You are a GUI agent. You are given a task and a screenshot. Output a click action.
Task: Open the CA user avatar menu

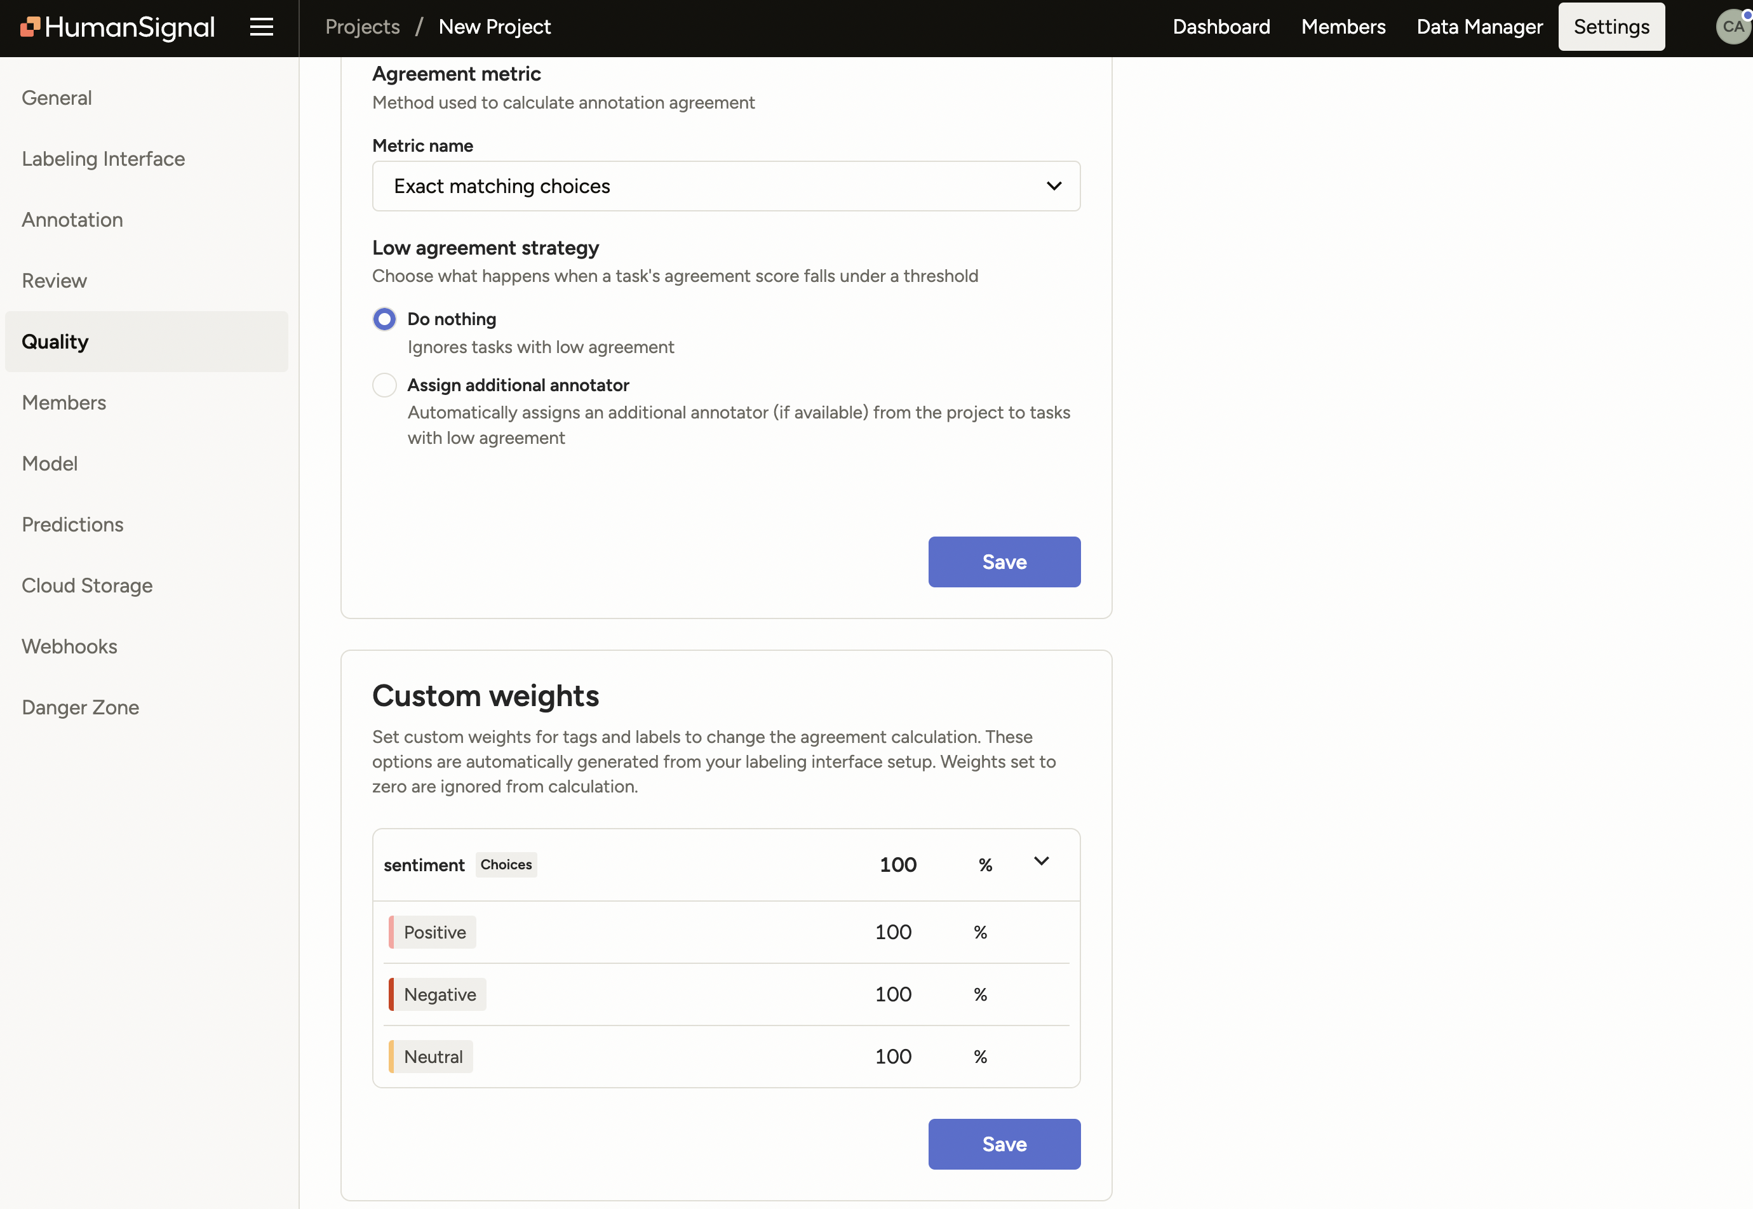point(1732,27)
